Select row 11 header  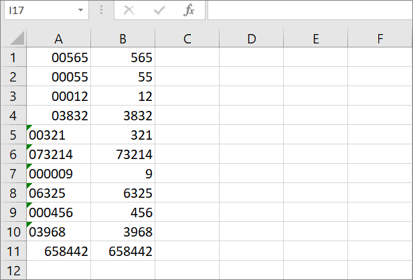(13, 251)
